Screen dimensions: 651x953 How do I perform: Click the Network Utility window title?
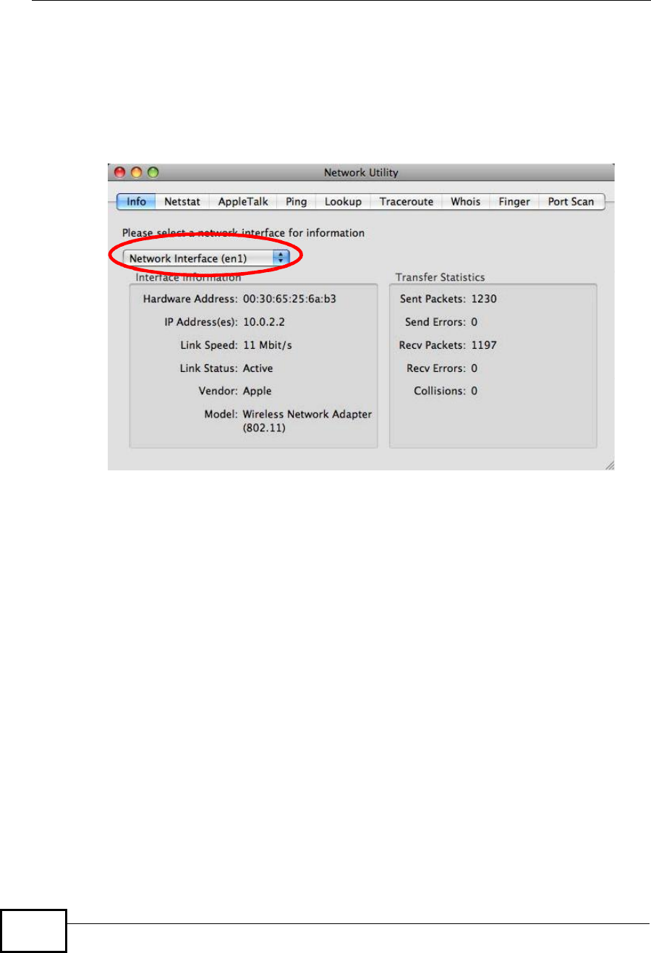(361, 173)
